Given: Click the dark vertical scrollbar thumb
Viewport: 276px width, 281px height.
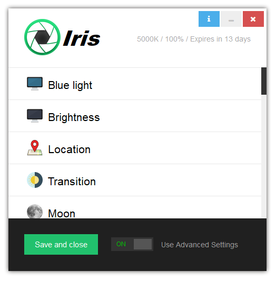Looking at the screenshot, I should 264,81.
